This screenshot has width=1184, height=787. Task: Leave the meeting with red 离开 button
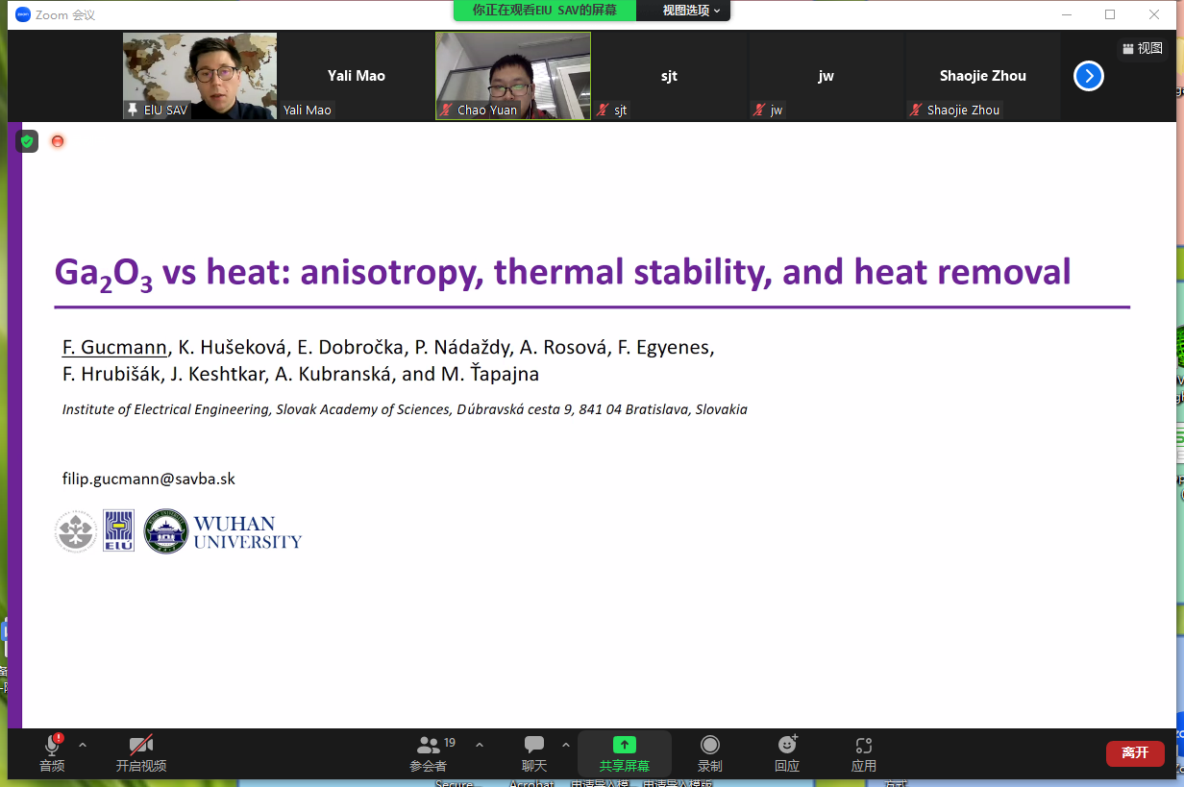pyautogui.click(x=1135, y=753)
